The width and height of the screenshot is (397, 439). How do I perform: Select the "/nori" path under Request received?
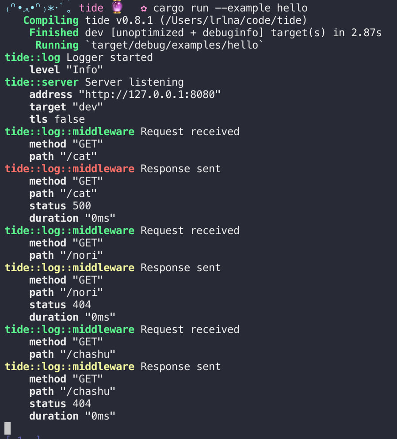click(81, 255)
